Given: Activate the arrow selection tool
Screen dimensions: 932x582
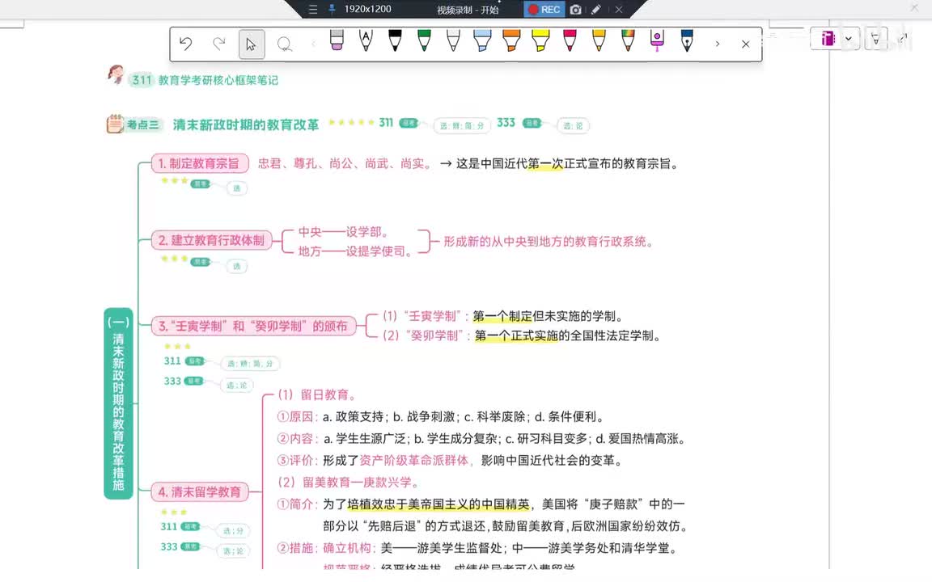Looking at the screenshot, I should (252, 44).
